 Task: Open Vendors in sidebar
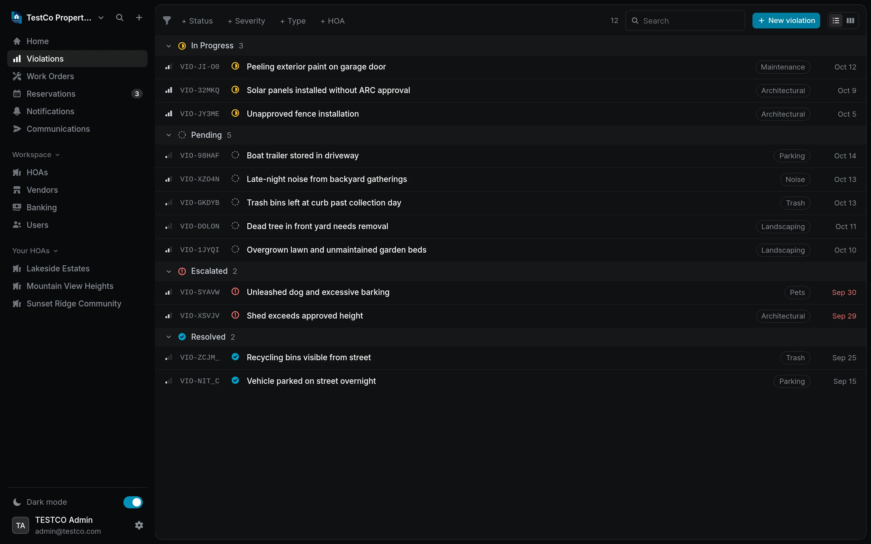coord(77,189)
